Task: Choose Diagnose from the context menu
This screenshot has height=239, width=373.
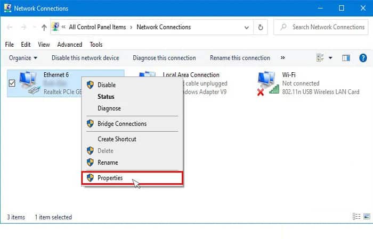Action: [132, 108]
